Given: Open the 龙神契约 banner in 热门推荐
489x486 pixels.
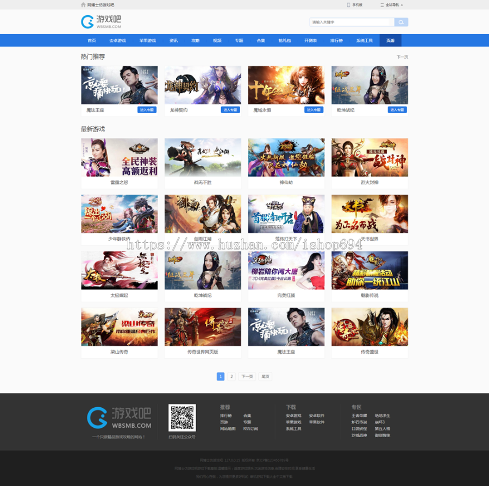Looking at the screenshot, I should tap(203, 85).
